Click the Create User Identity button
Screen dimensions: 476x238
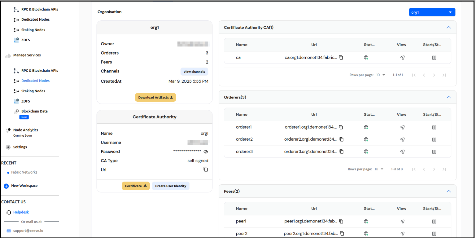(171, 186)
